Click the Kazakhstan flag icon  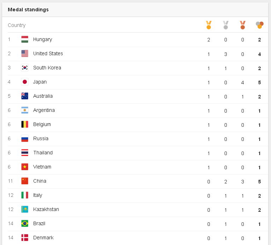pyautogui.click(x=25, y=209)
